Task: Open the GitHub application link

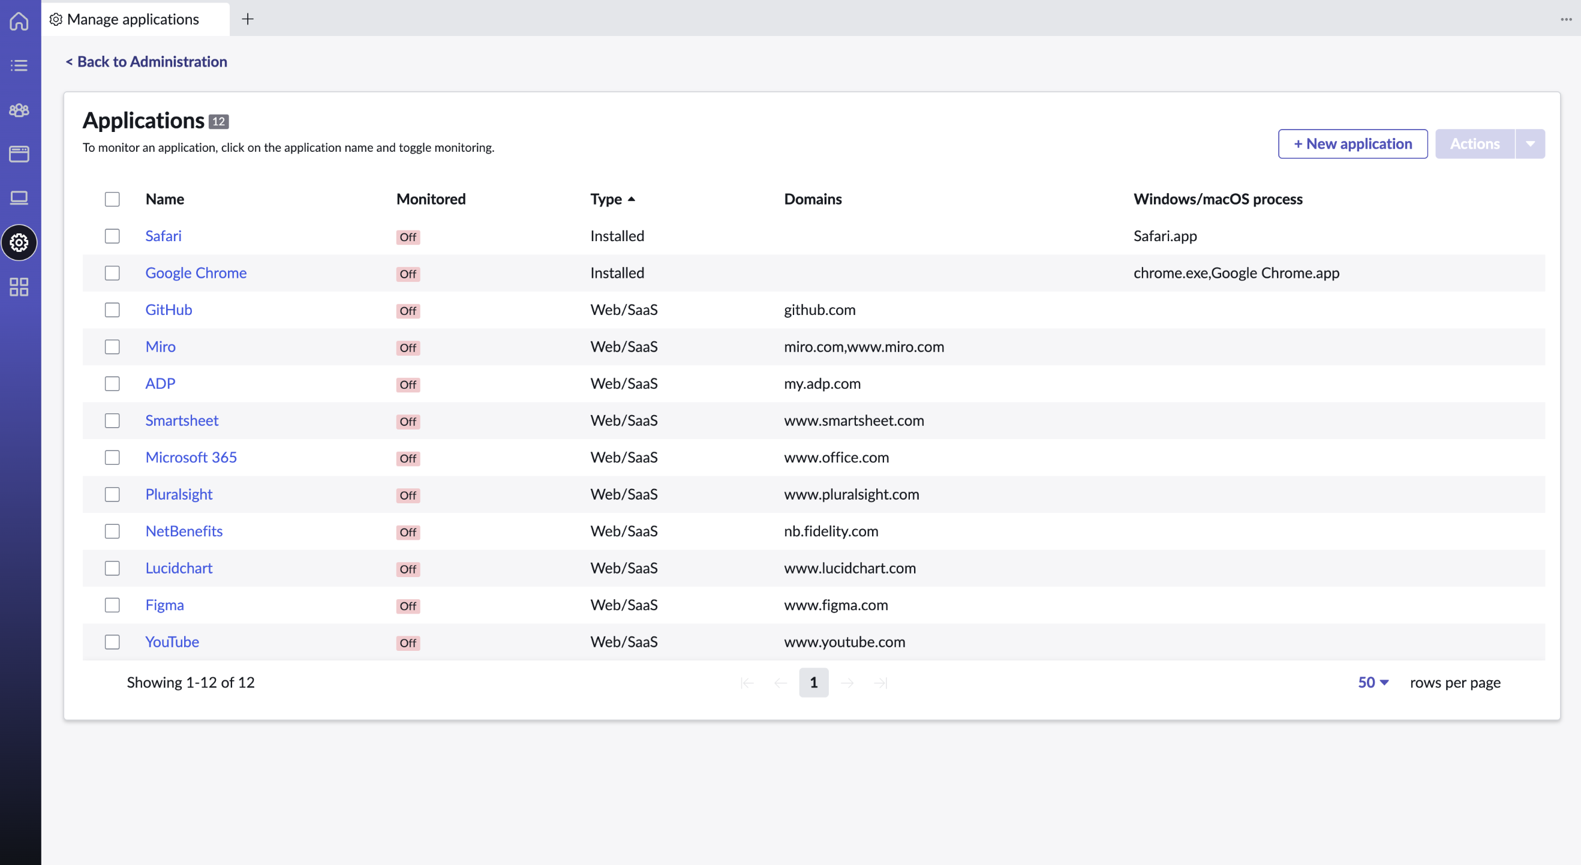Action: (x=169, y=310)
